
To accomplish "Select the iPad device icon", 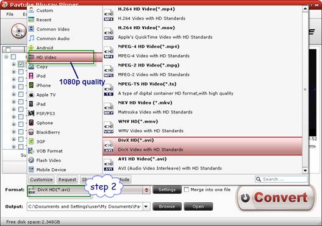I will 31,104.
